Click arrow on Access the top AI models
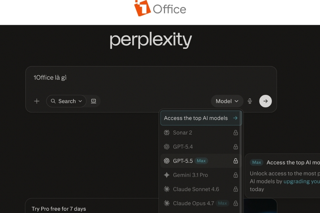The width and height of the screenshot is (320, 213). pyautogui.click(x=235, y=118)
